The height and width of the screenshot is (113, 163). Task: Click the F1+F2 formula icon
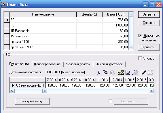tap(150, 72)
